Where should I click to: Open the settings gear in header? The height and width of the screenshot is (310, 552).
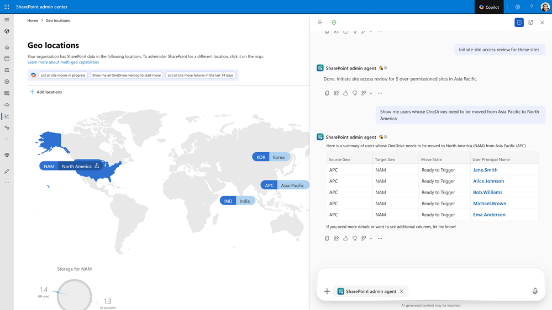pos(518,7)
